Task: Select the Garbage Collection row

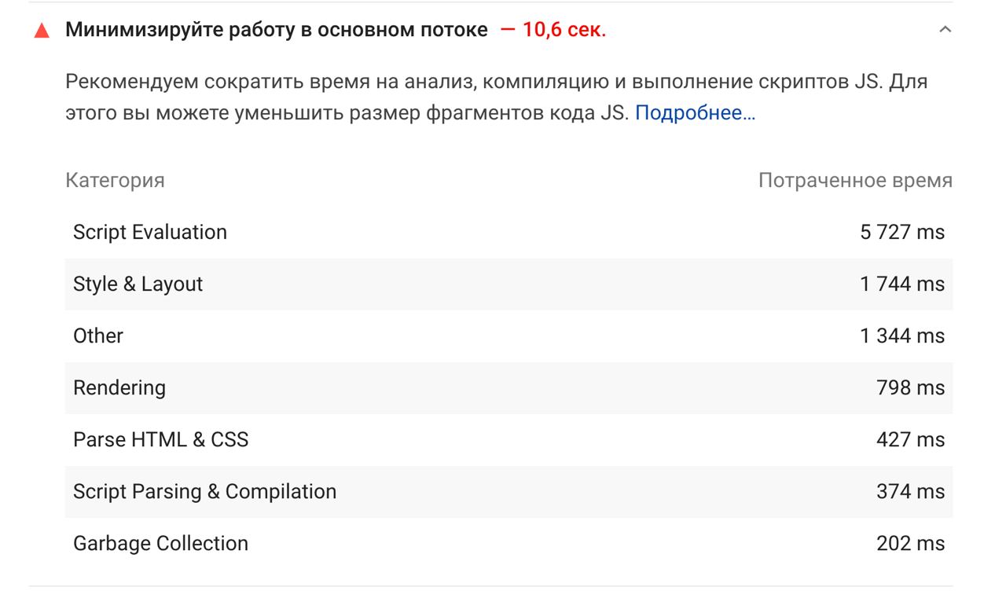Action: [509, 544]
